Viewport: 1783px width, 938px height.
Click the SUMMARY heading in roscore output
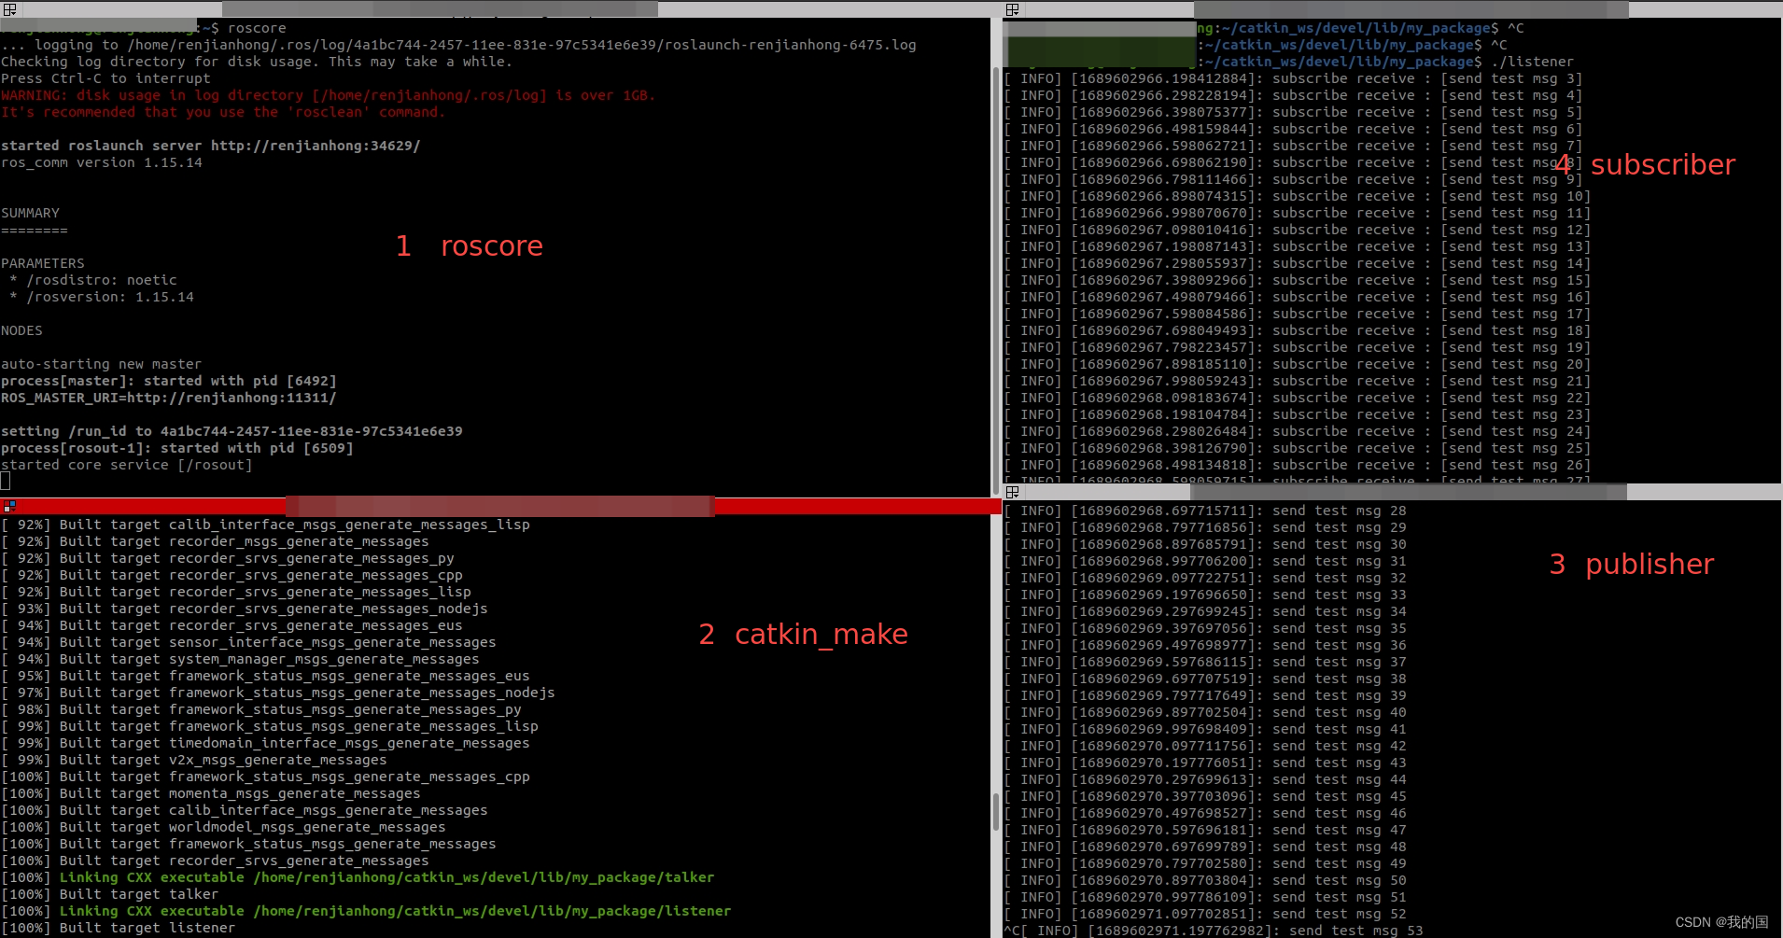(30, 213)
